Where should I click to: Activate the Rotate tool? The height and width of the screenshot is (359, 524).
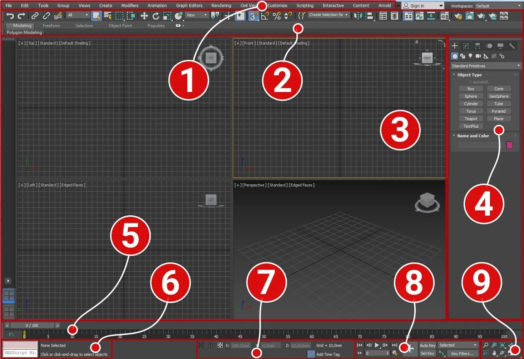156,16
